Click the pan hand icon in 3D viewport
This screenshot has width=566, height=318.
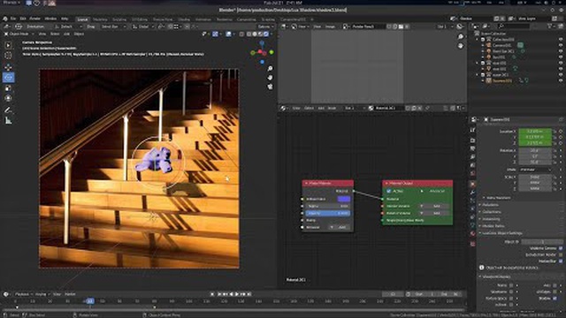click(270, 78)
